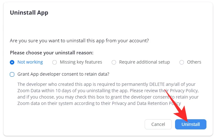Viewport: 215px width, 138px height.
Task: Click "Grant App developer consent" label text
Action: (x=63, y=74)
